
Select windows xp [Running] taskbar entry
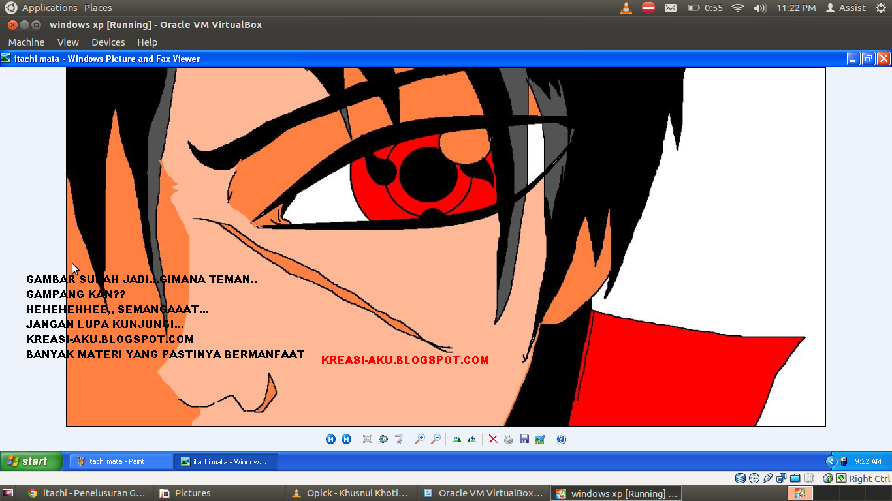tap(616, 493)
